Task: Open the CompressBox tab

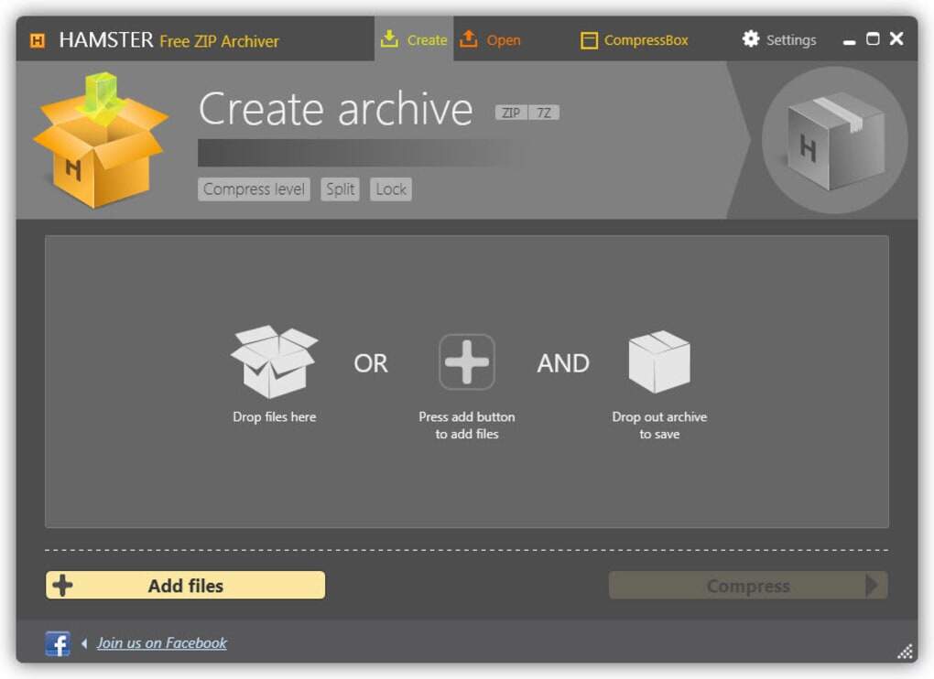Action: (x=635, y=40)
